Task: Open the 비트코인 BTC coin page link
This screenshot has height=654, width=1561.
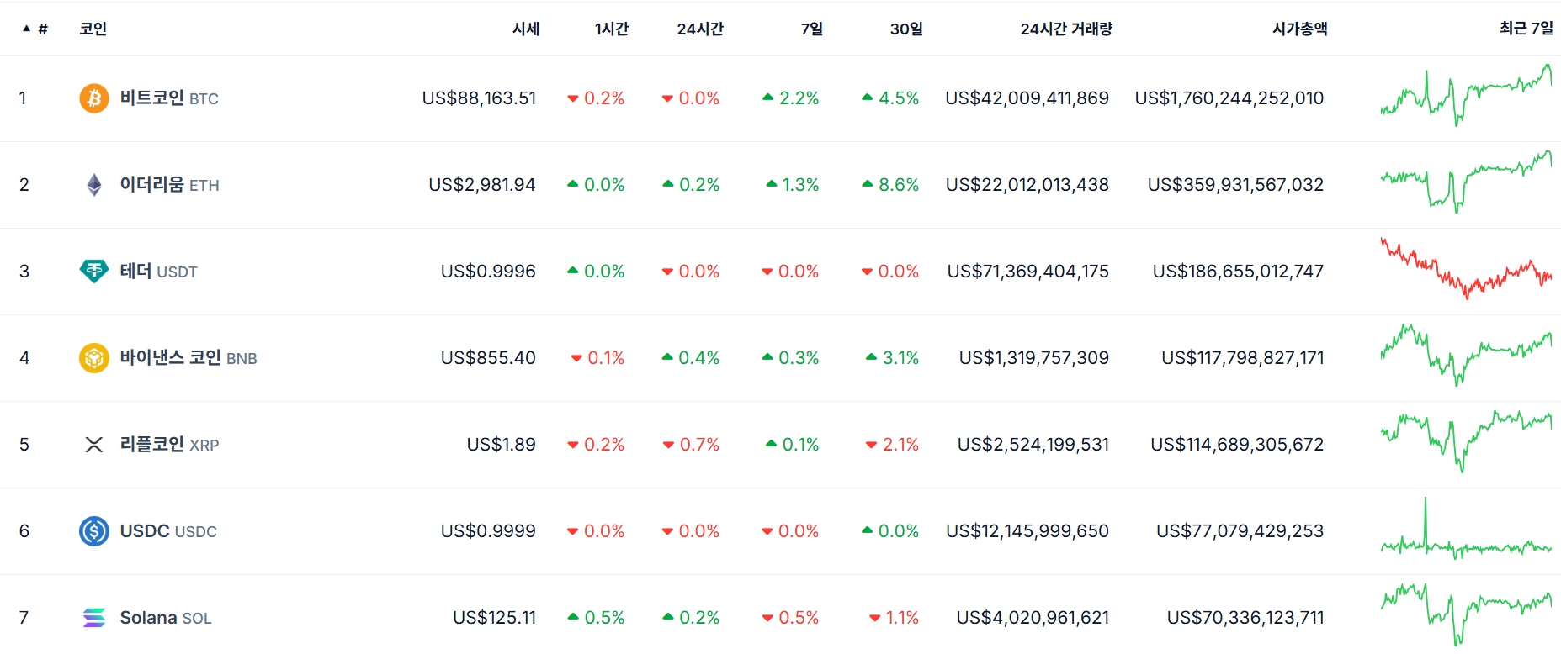Action: click(x=168, y=98)
